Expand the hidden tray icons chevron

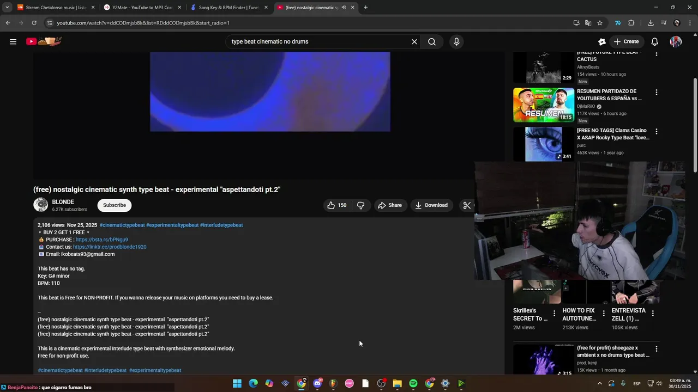click(600, 383)
